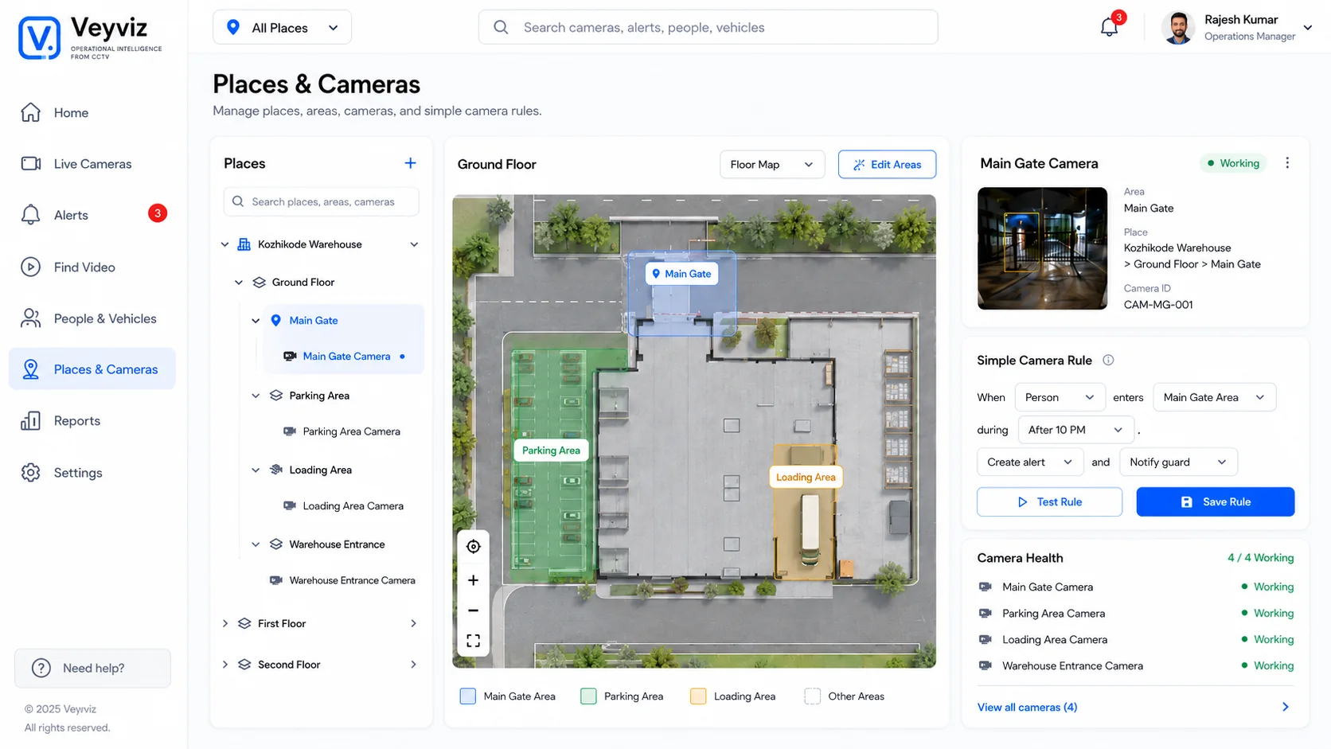Select Main Gate Camera in the places tree
Viewport: 1331px width, 749px height.
(346, 357)
